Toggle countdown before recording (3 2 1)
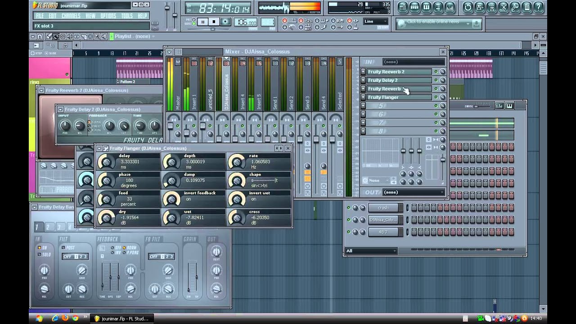This screenshot has height=324, width=576. 301,20
